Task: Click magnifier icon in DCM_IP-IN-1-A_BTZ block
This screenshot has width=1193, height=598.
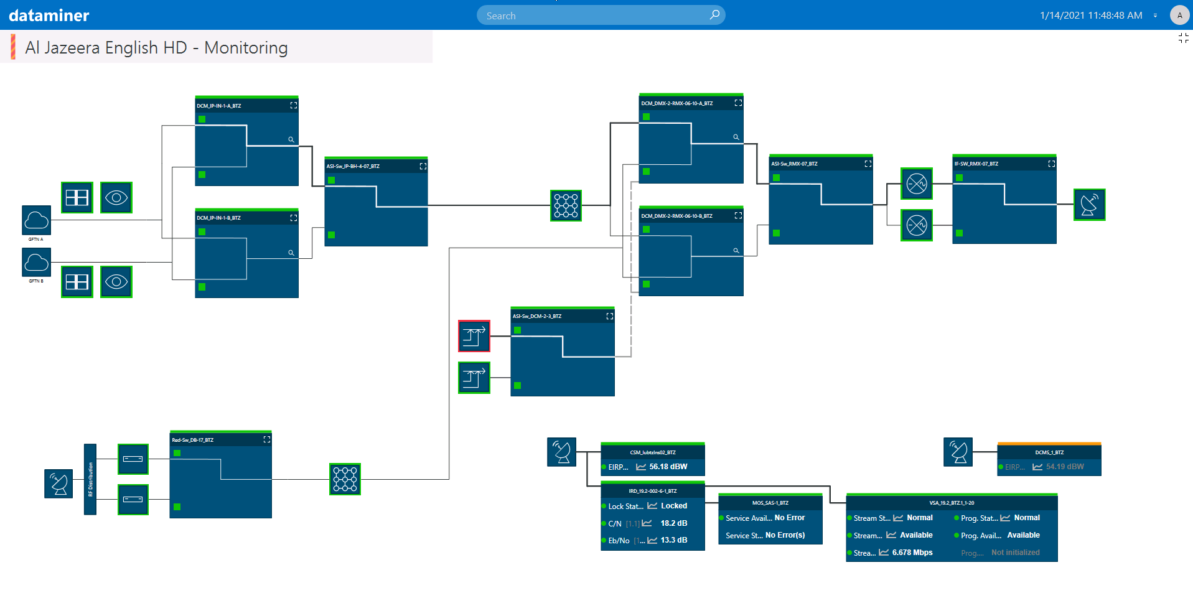Action: pyautogui.click(x=291, y=139)
